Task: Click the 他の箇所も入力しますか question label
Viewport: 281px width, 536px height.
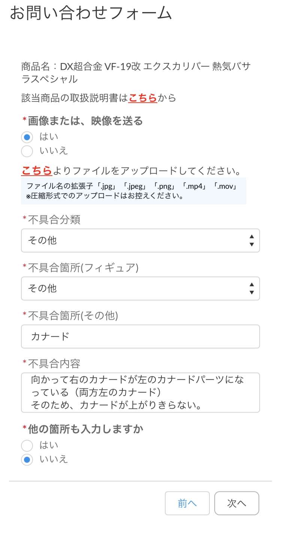Action: click(x=85, y=429)
